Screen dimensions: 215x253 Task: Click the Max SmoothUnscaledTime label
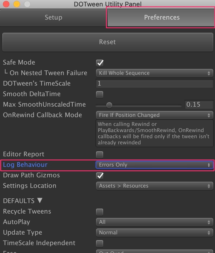tap(44, 105)
